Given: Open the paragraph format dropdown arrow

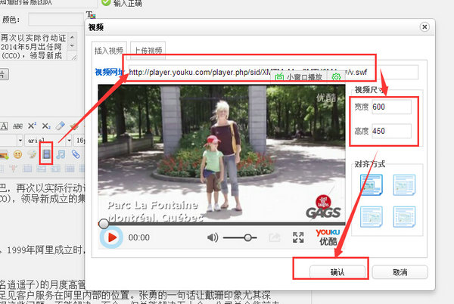Looking at the screenshot, I should click(x=20, y=141).
